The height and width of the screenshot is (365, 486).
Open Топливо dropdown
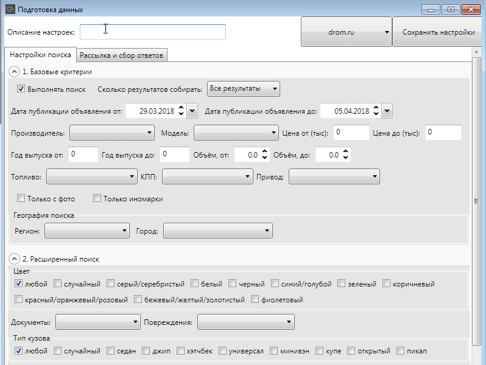[92, 176]
